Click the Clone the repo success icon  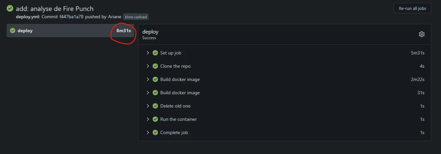click(x=155, y=66)
